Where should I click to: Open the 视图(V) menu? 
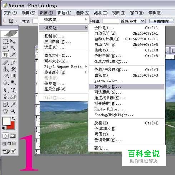tap(119, 13)
